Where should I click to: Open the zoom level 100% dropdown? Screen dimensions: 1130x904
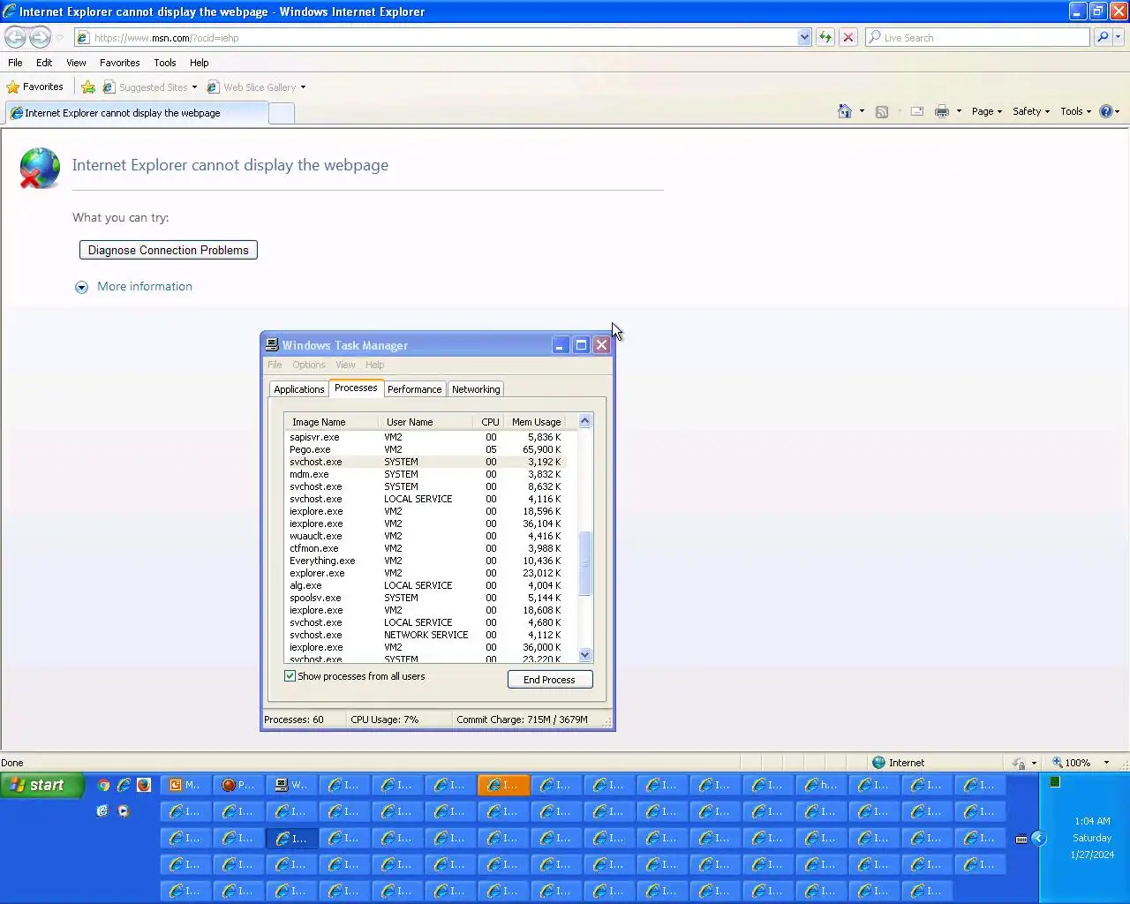pyautogui.click(x=1106, y=763)
